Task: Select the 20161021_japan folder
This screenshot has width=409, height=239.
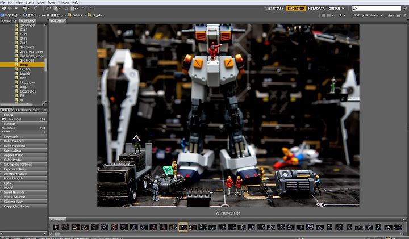Action: (31, 52)
